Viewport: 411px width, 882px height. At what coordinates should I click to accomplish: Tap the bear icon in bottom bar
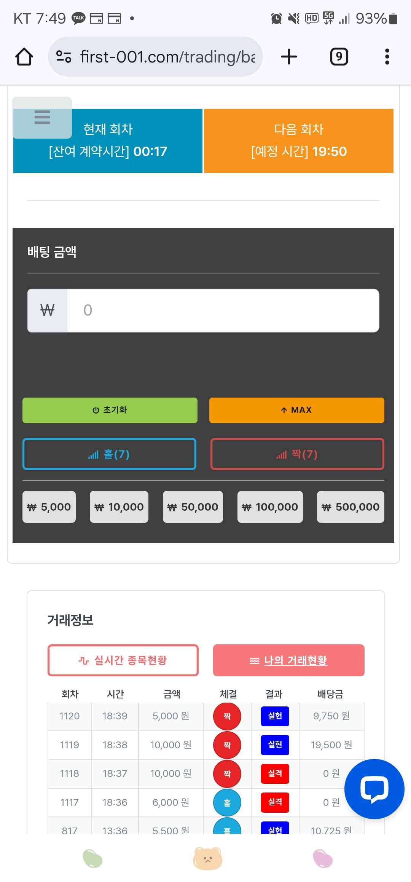pos(207,858)
